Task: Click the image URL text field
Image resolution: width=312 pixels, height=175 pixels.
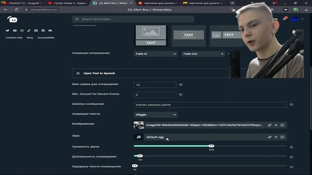Action: pyautogui.click(x=205, y=125)
